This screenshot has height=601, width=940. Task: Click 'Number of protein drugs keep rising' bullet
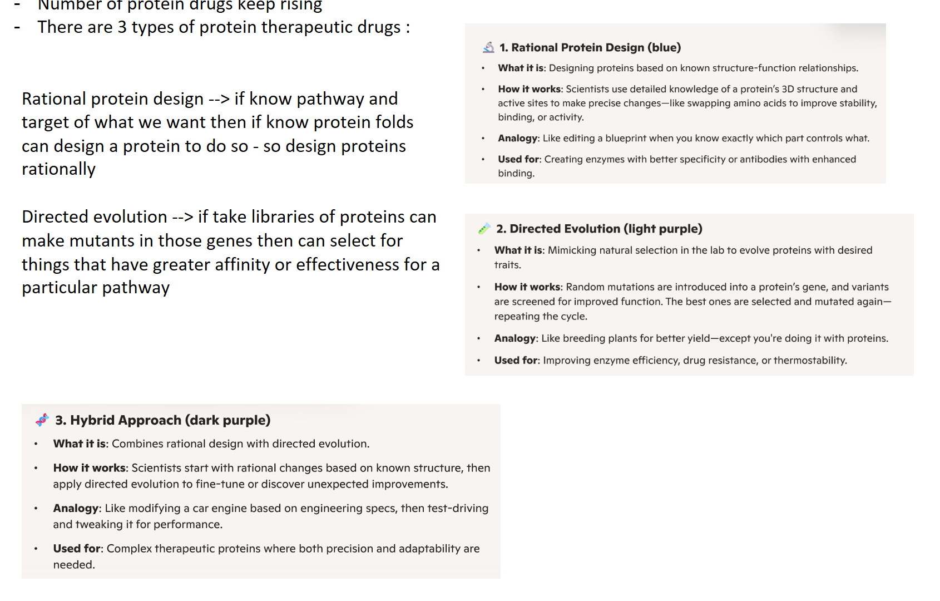[179, 6]
